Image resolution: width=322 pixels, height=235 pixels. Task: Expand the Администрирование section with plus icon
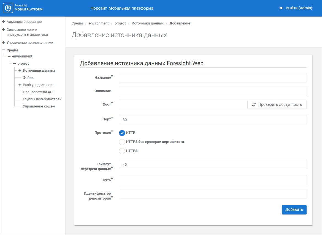click(4, 21)
